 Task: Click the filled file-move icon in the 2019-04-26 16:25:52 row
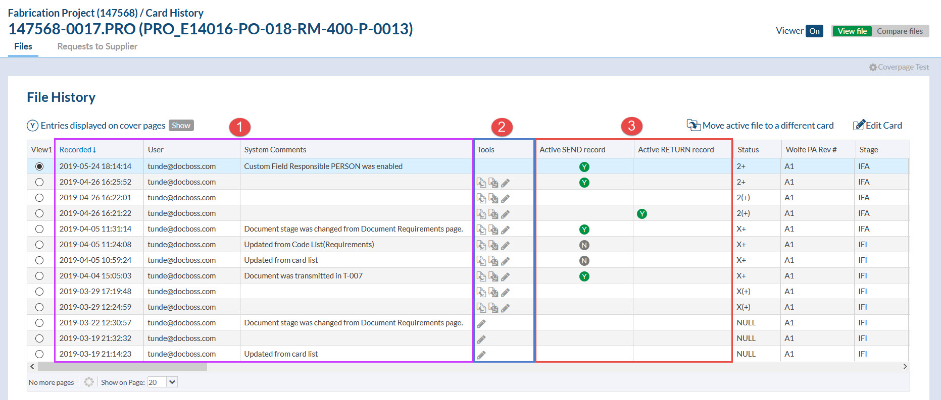pyautogui.click(x=493, y=183)
